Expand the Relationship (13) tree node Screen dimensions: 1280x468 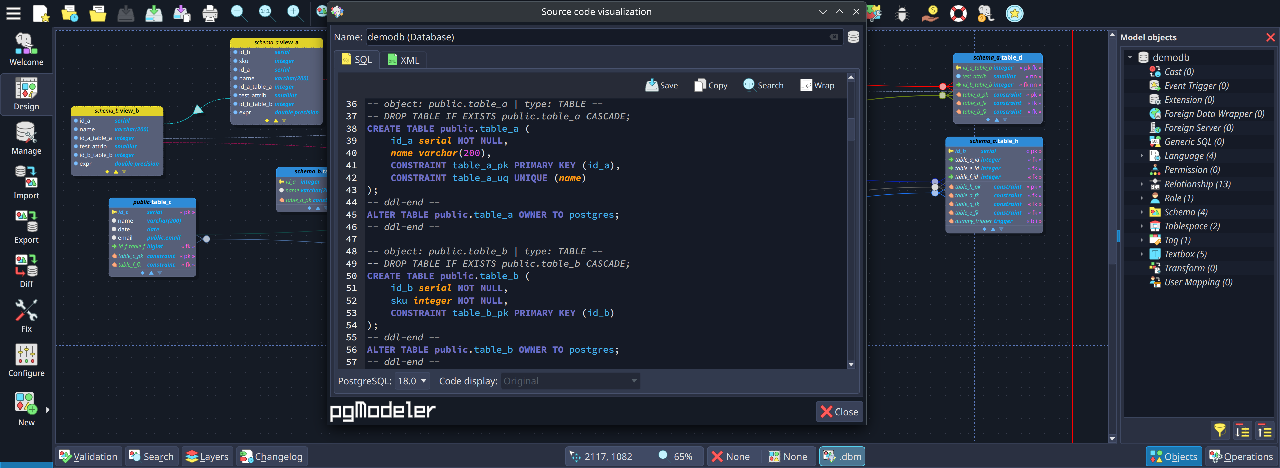(1141, 184)
